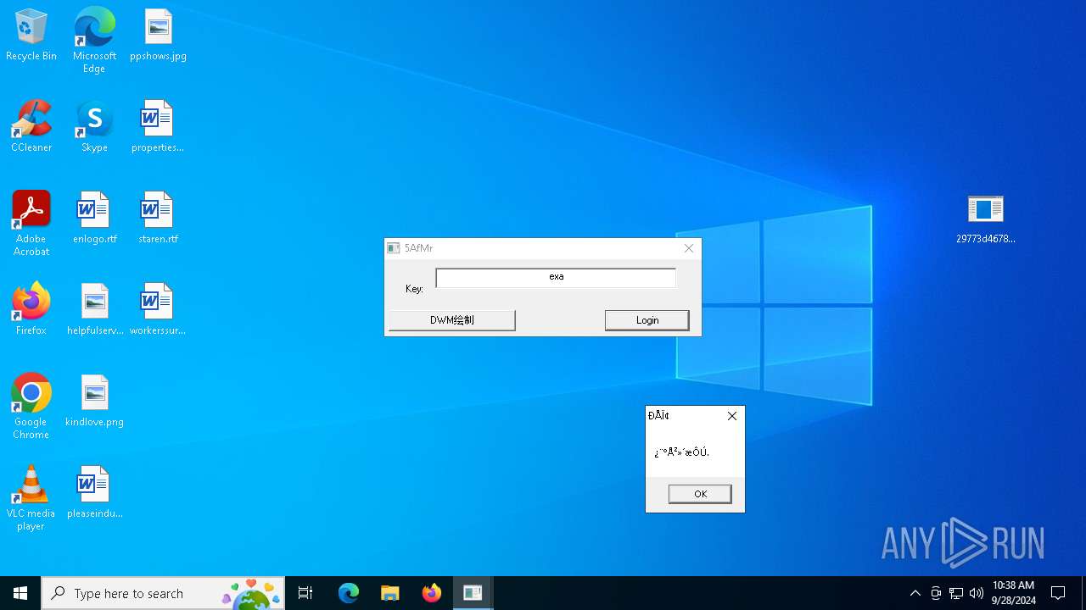Screen dimensions: 1086x610
Task: Select the staren.rtf document icon
Action: (158, 219)
